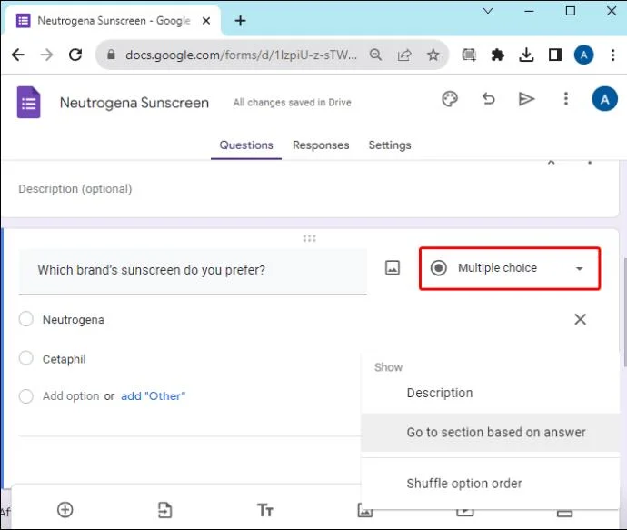Click the dropdown arrow beside Multiple choice
Screen dimensions: 627x530
pyautogui.click(x=579, y=268)
